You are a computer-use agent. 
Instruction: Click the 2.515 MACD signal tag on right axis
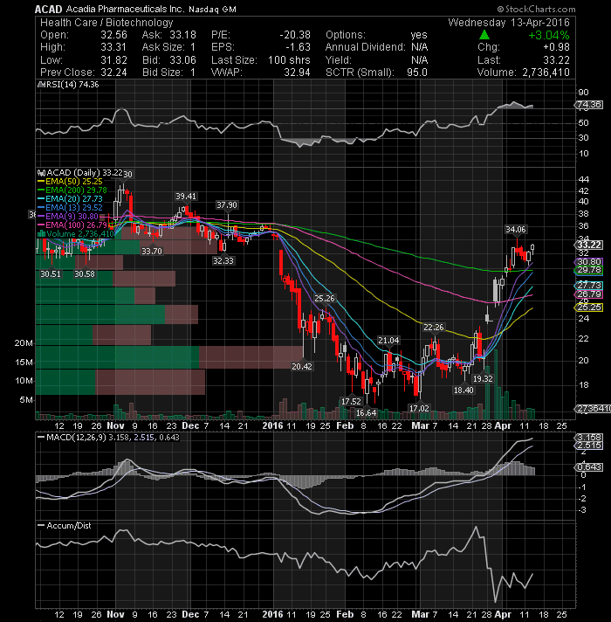tap(589, 446)
